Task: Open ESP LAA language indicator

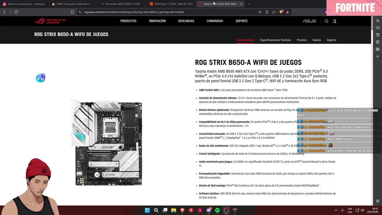Action: [x=350, y=210]
